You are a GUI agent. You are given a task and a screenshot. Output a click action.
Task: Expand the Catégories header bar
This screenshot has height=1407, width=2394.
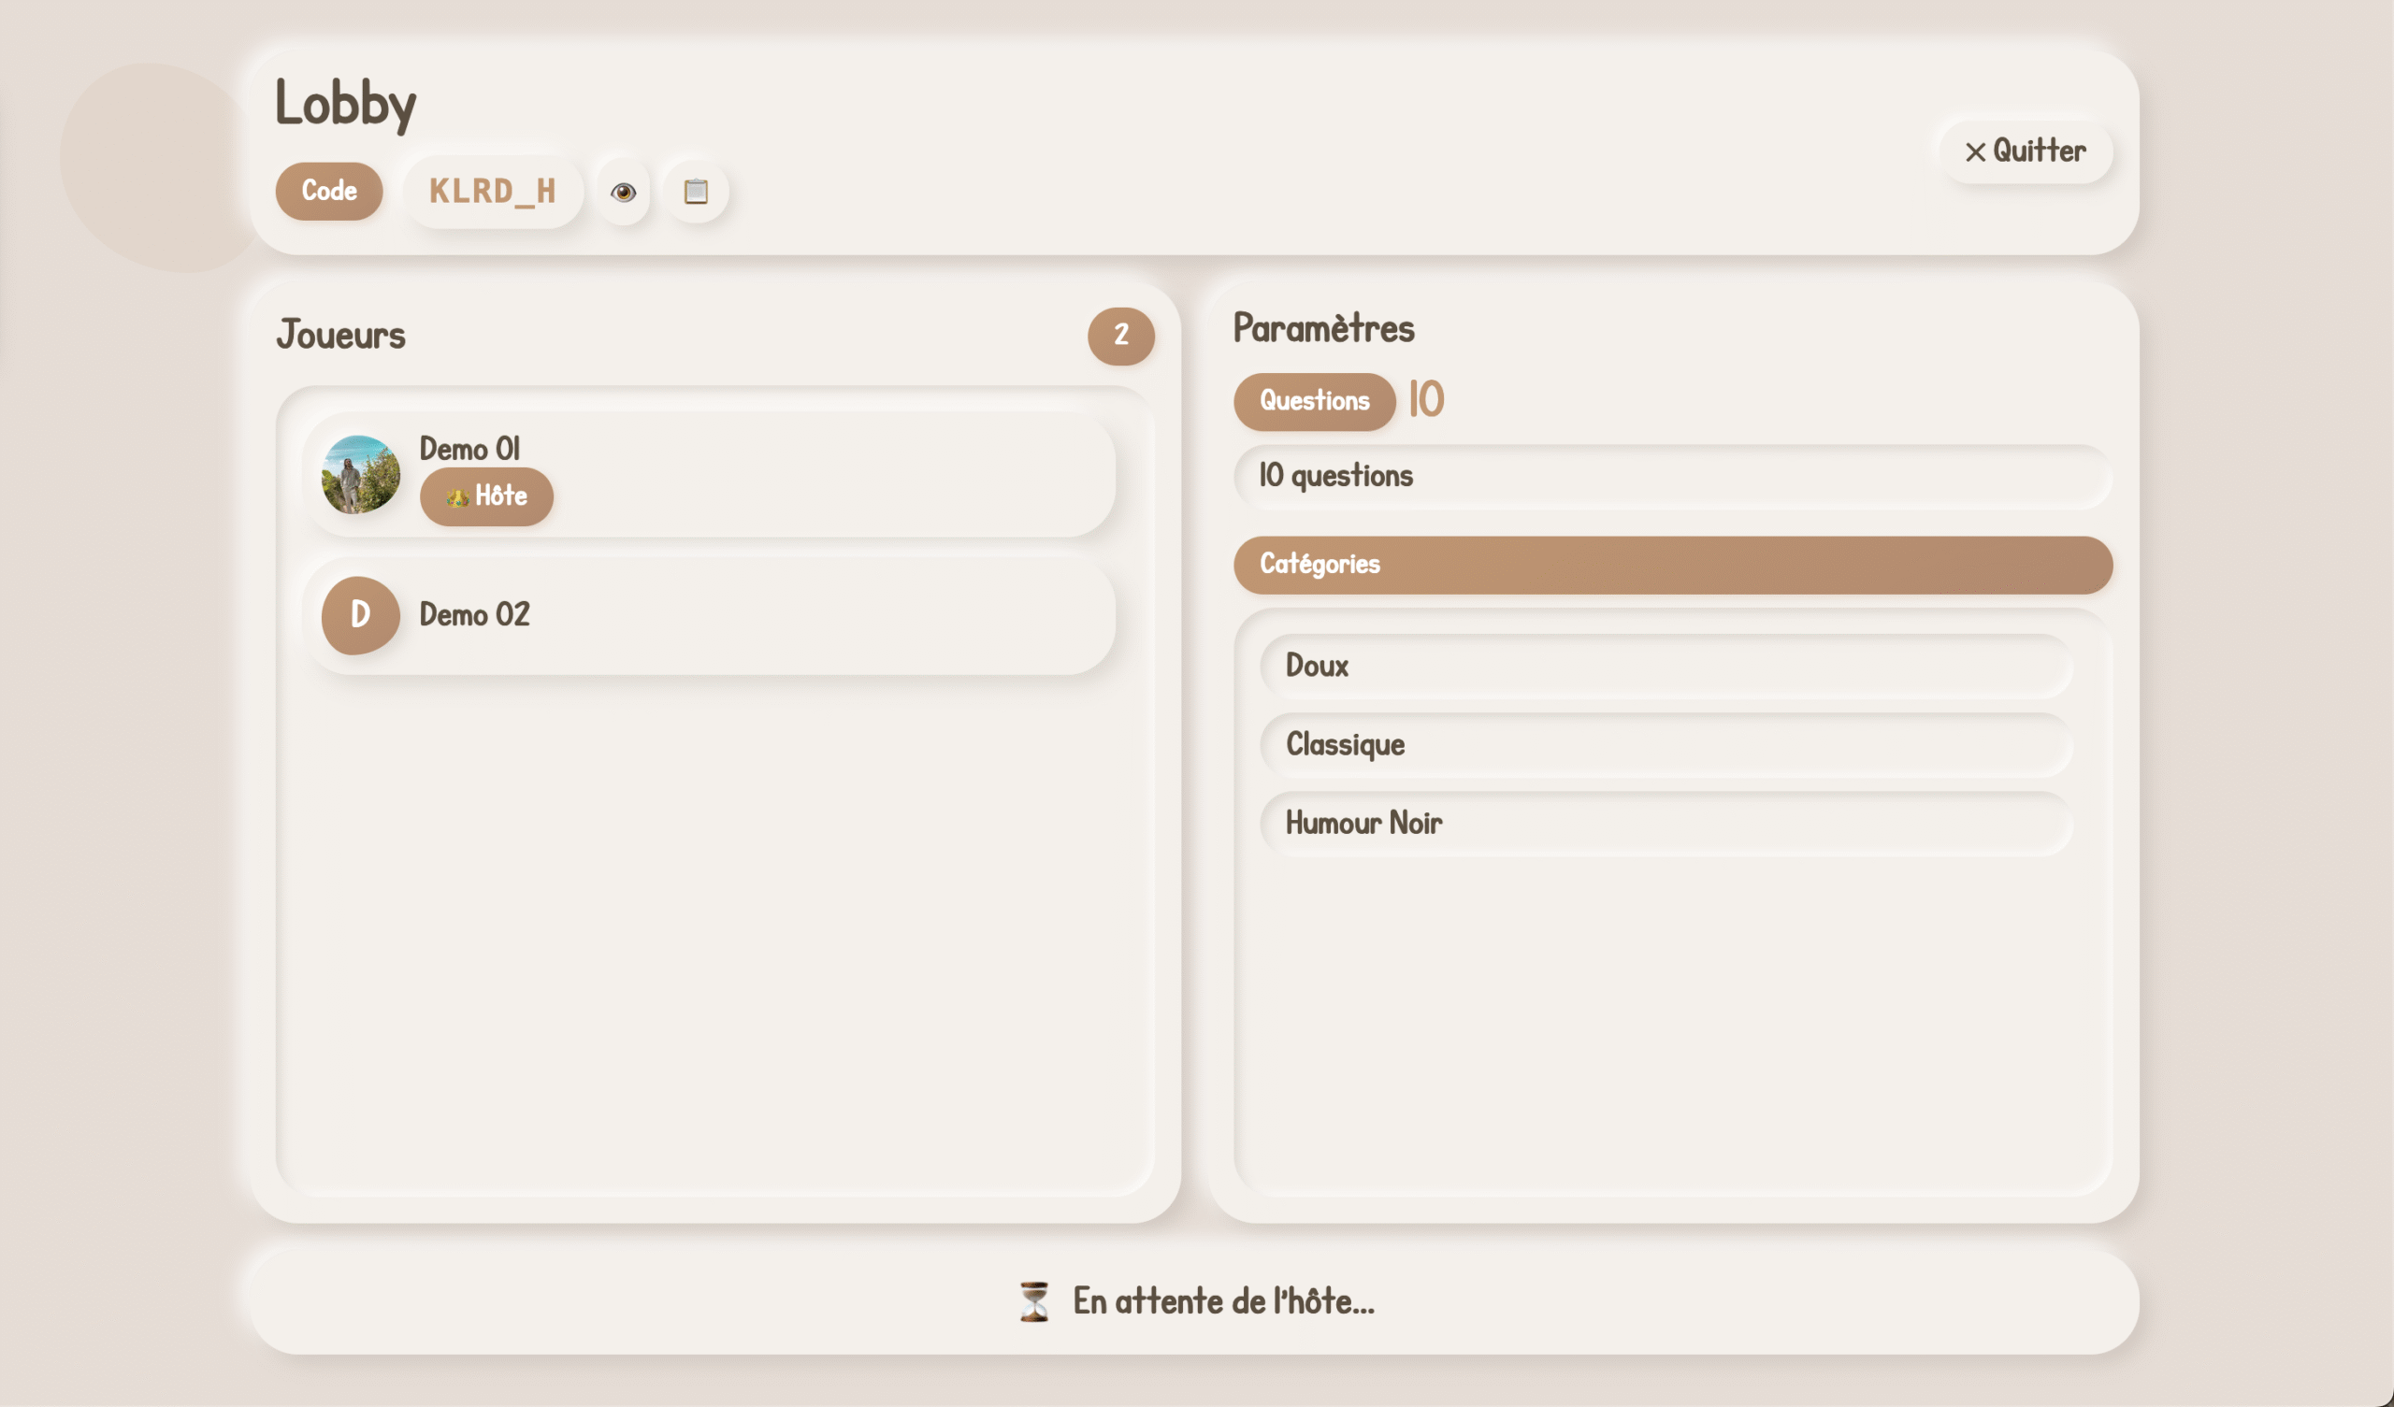point(1672,565)
